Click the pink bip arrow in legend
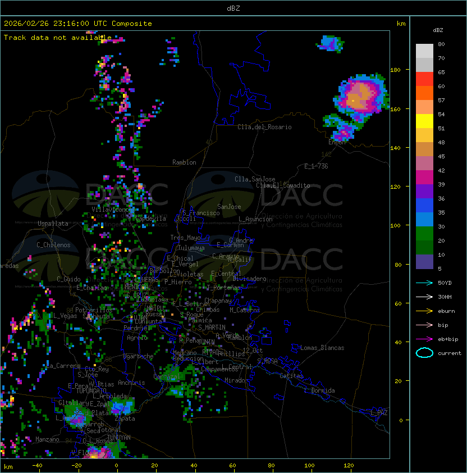Viewport: 467px width, 473px height. tap(424, 325)
